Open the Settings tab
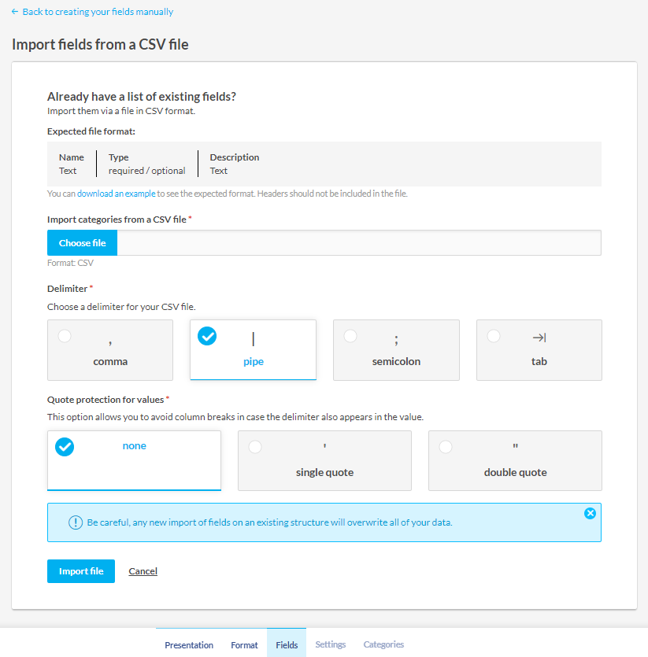This screenshot has width=648, height=657. [331, 644]
